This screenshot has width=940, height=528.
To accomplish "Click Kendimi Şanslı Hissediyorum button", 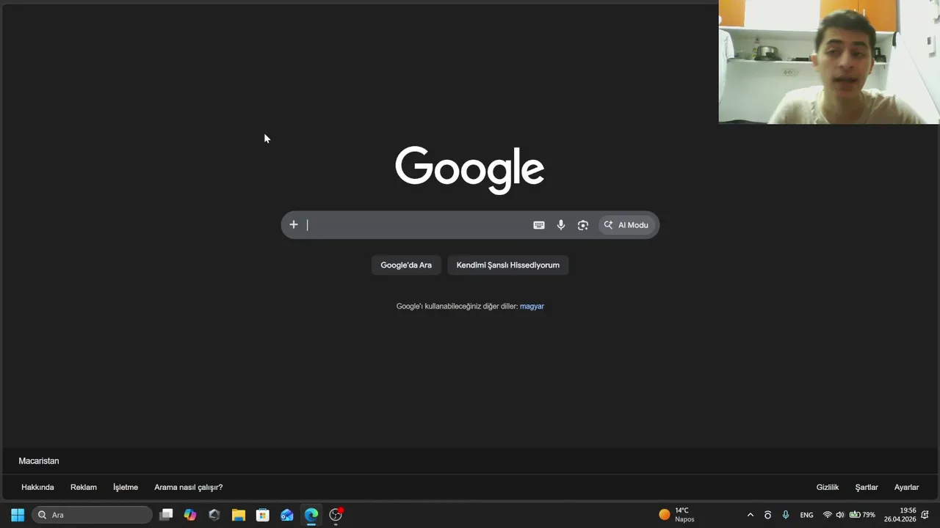I will [508, 265].
